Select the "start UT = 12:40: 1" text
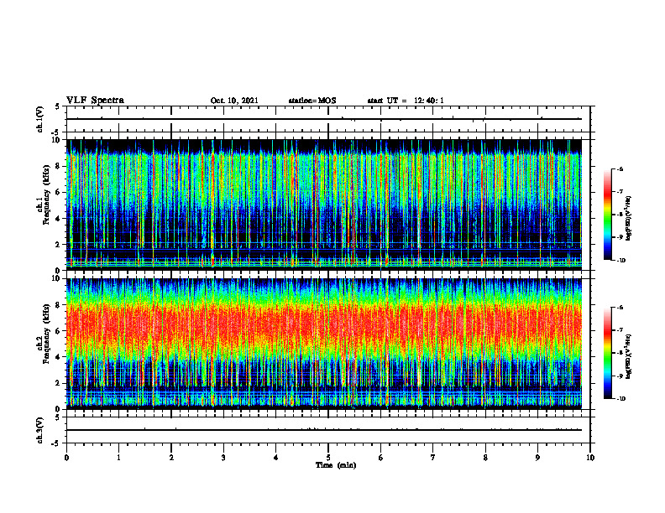The height and width of the screenshot is (513, 665). pos(406,101)
